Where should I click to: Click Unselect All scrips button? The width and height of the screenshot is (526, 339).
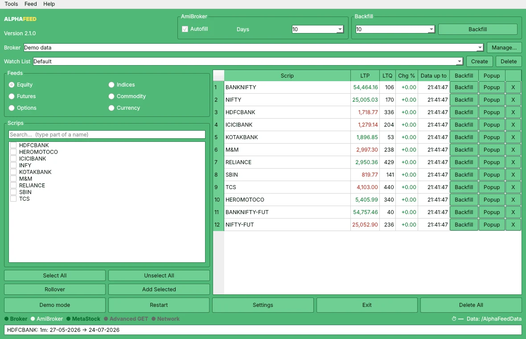pos(159,276)
